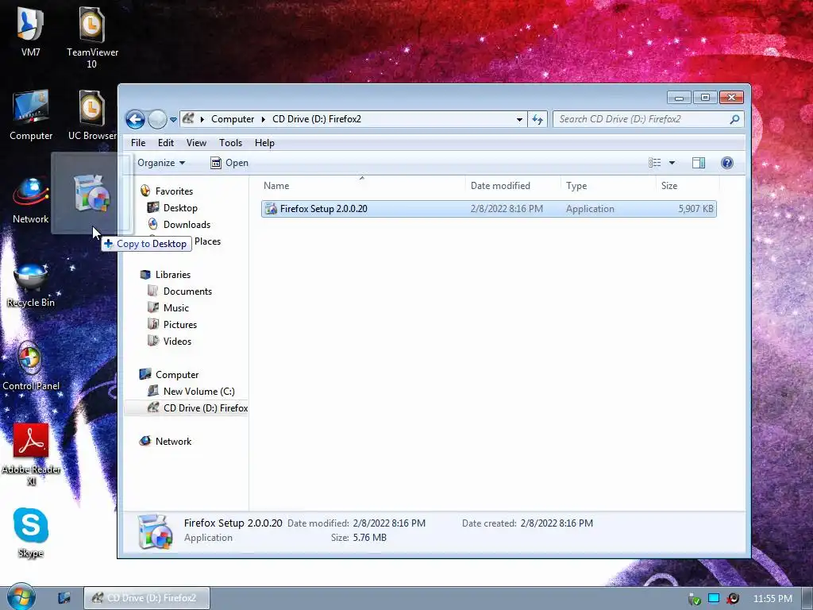813x610 pixels.
Task: Open the Help menu
Action: point(264,143)
